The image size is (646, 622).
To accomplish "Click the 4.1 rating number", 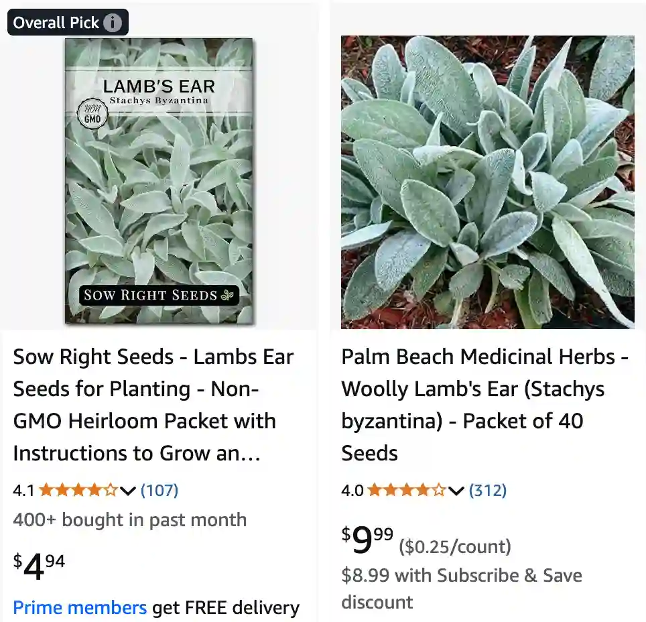I will pos(23,490).
